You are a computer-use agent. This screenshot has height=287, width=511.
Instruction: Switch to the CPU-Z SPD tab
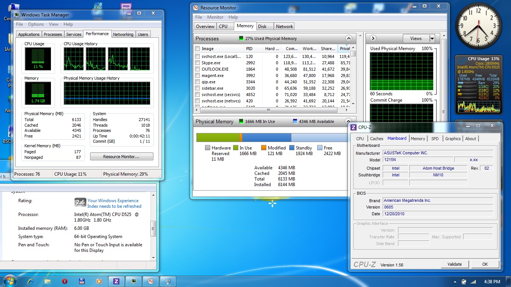(435, 139)
